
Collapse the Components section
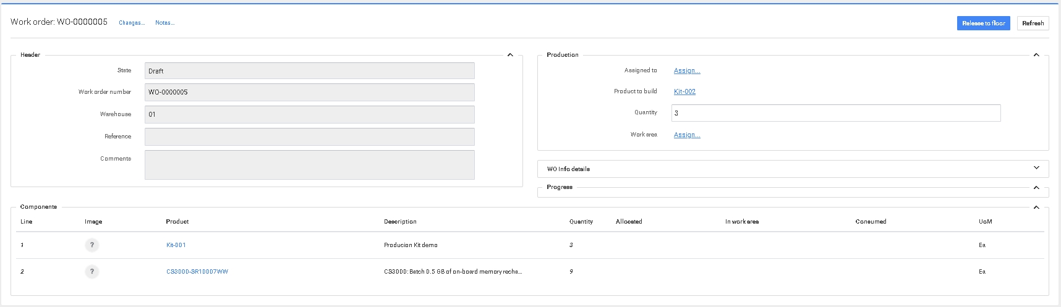click(1036, 207)
